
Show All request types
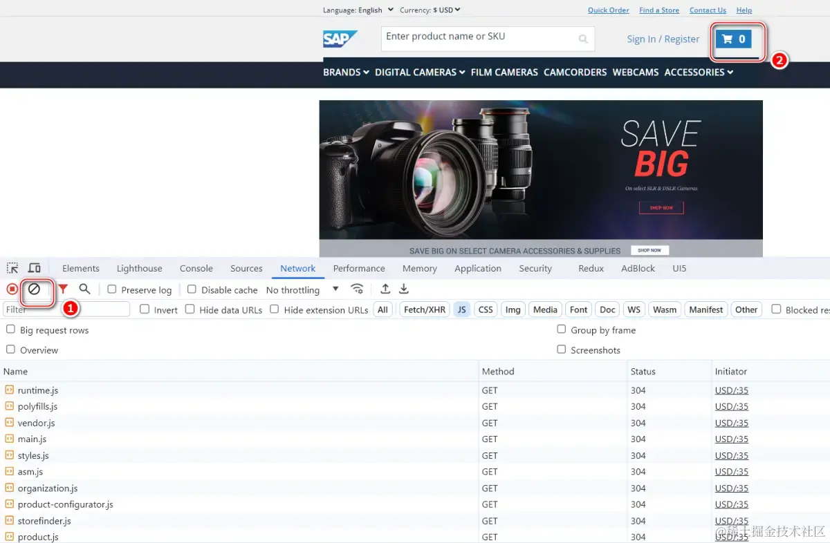pos(382,309)
